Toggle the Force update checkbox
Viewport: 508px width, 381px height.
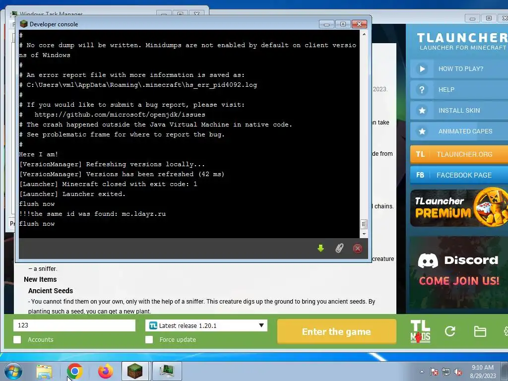tap(149, 339)
